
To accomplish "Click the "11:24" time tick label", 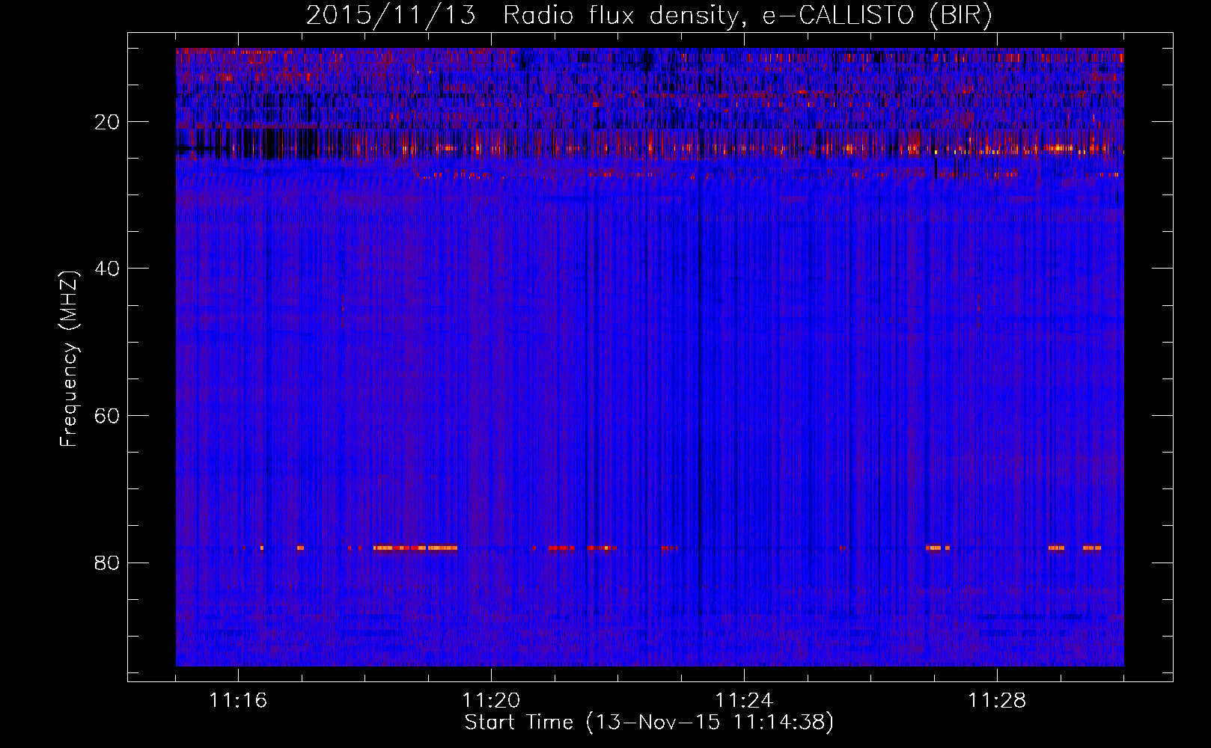I will 744,701.
